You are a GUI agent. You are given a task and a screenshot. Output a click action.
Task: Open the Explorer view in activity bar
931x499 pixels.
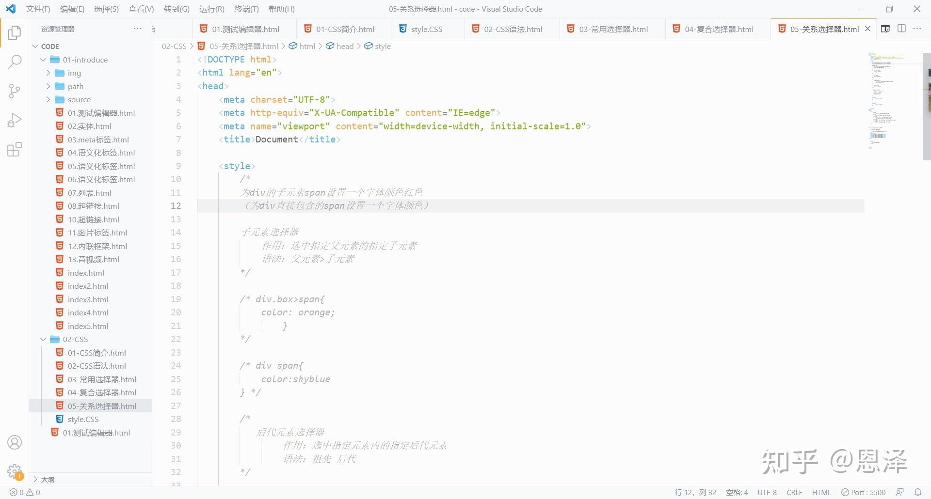click(x=15, y=33)
